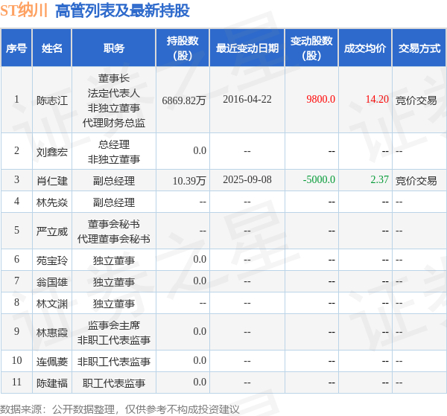Screen dimensions: 447x416
Task: Click the name 陈建福
Action: pos(52,383)
